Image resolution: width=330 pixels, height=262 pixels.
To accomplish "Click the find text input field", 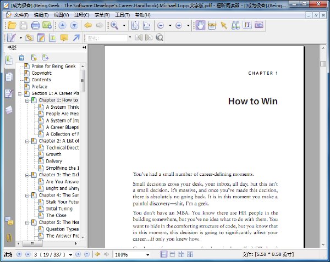I will tap(107, 38).
